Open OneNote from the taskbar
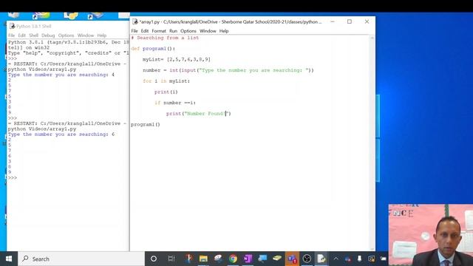 pyautogui.click(x=248, y=259)
